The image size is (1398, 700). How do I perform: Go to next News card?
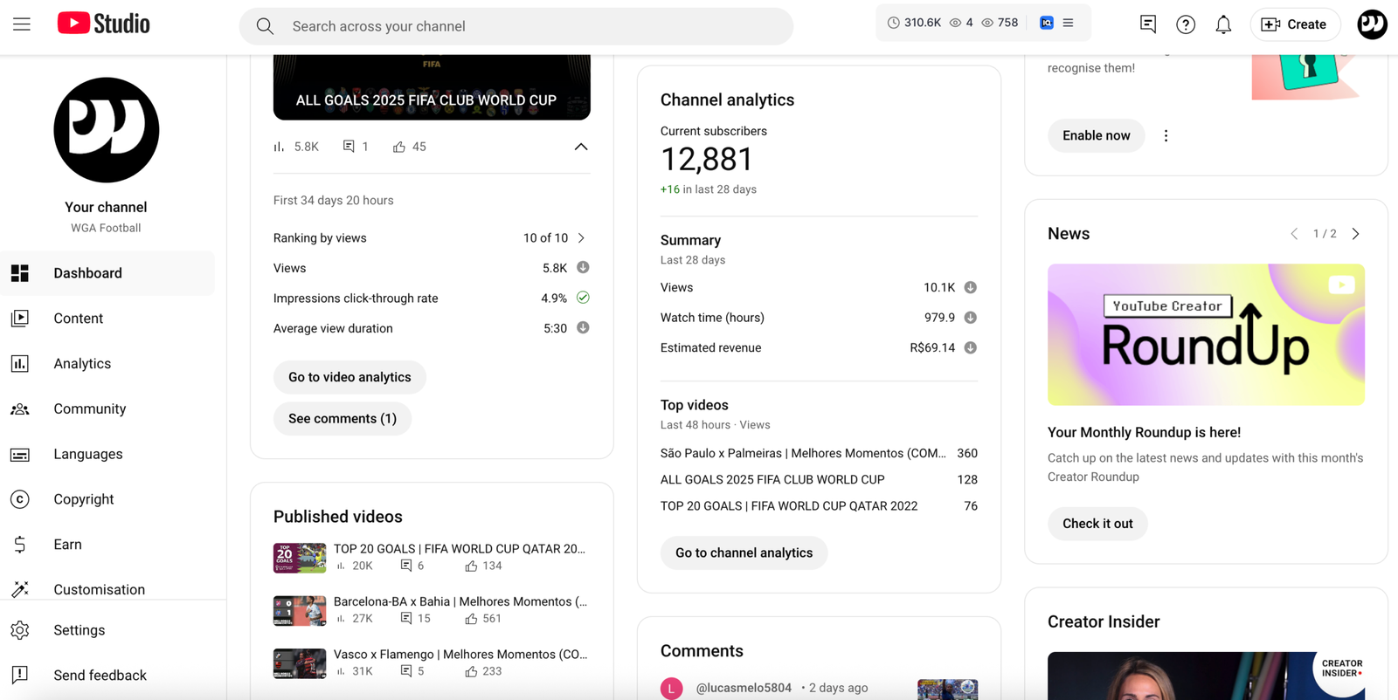pyautogui.click(x=1356, y=234)
